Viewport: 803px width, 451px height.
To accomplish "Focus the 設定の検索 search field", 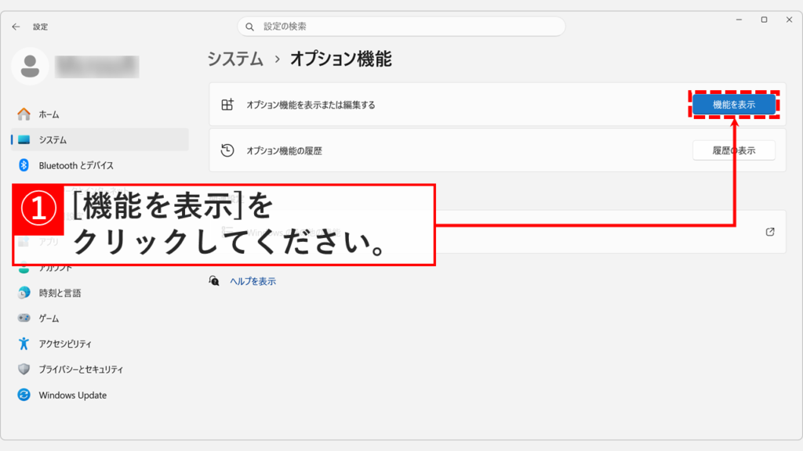I will click(401, 27).
